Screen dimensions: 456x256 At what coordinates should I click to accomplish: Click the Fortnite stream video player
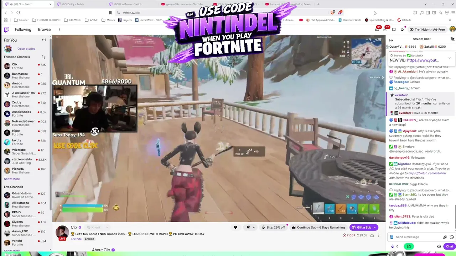[x=219, y=128]
